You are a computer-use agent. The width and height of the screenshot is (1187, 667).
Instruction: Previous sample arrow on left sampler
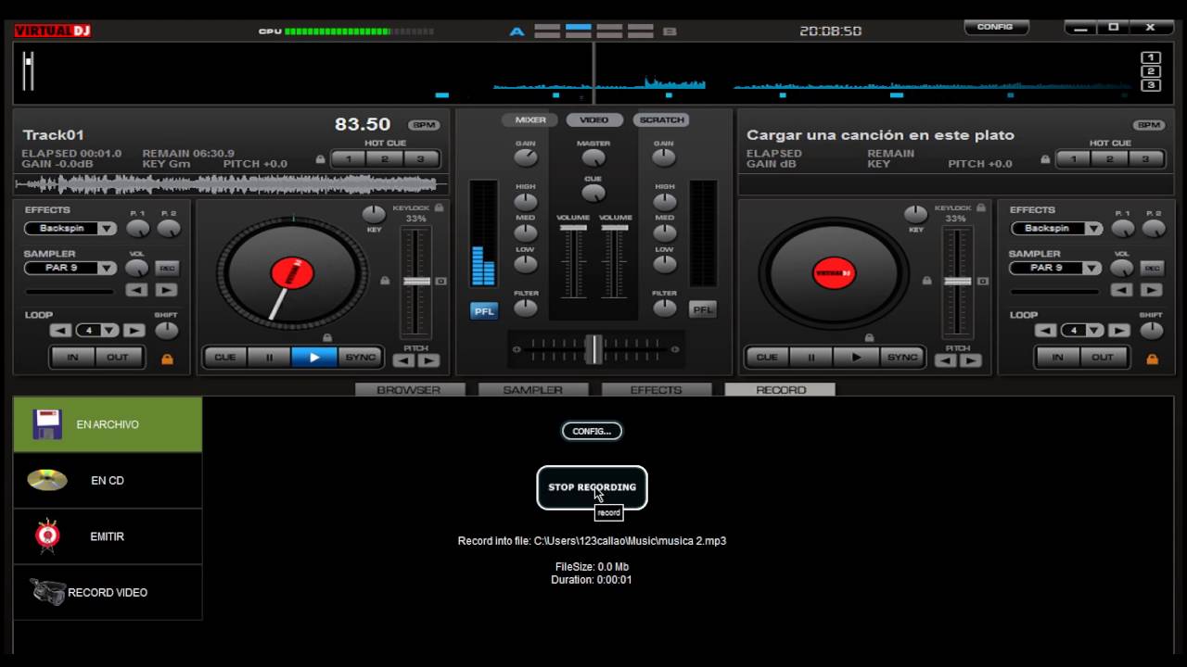click(x=136, y=290)
